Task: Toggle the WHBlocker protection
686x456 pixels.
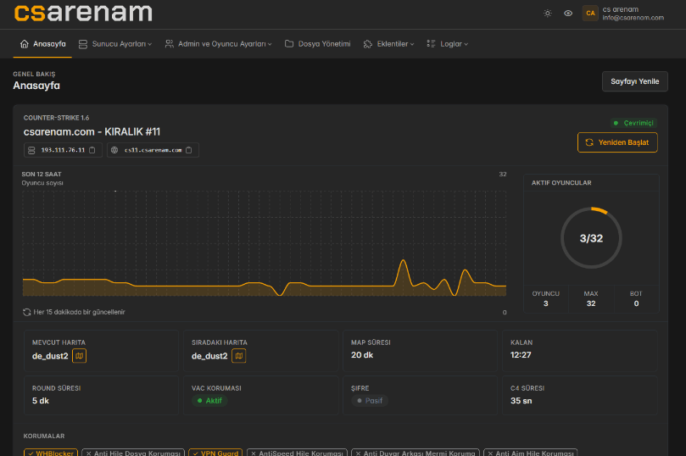Action: tap(51, 453)
